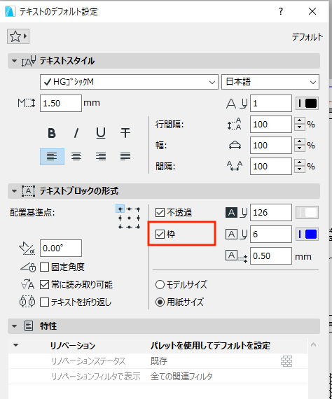Collapse the 特性 panel
Image resolution: width=332 pixels, height=399 pixels.
click(x=14, y=326)
